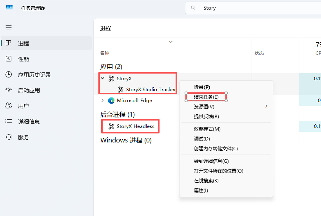This screenshot has width=321, height=216.
Task: Click the 性能 sidebar icon
Action: coord(9,59)
